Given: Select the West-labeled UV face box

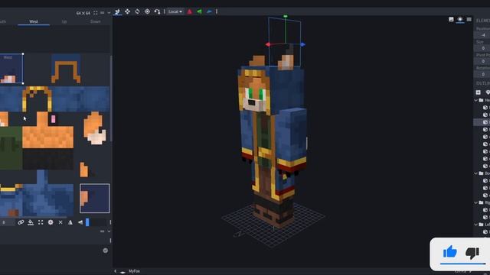Looking at the screenshot, I should coord(11,69).
